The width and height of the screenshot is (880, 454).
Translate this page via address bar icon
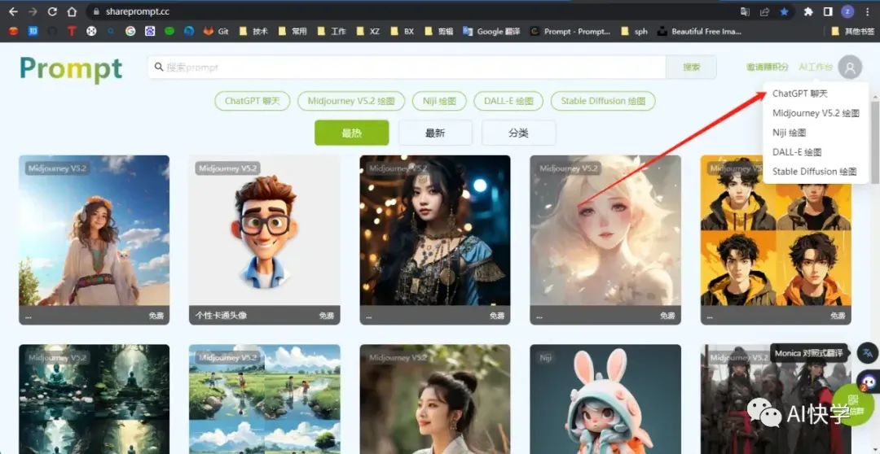click(745, 11)
